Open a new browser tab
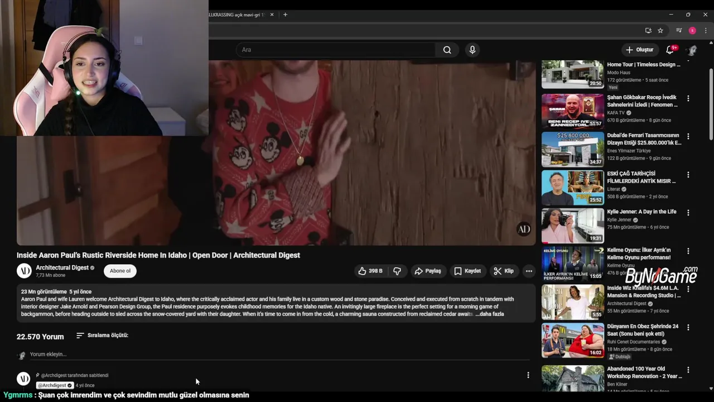The image size is (714, 402). coord(285,15)
